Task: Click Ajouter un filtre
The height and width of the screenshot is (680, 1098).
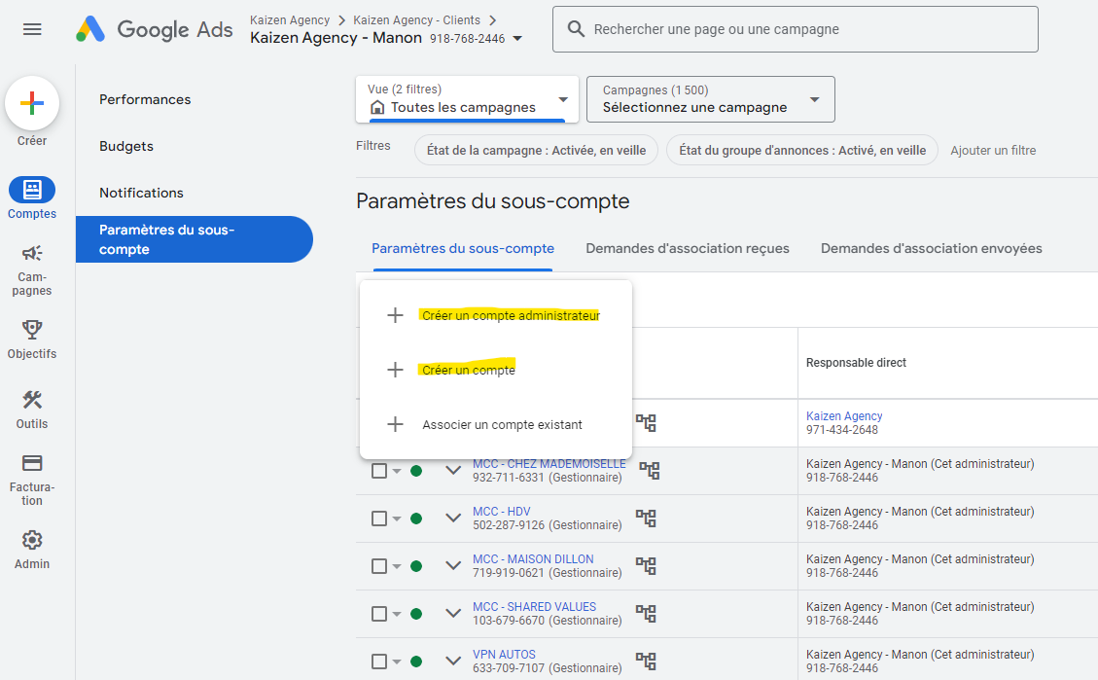Action: 993,151
